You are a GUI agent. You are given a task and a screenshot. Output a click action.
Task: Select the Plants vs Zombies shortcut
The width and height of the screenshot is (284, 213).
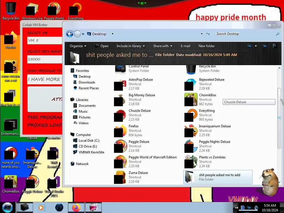[217, 162]
